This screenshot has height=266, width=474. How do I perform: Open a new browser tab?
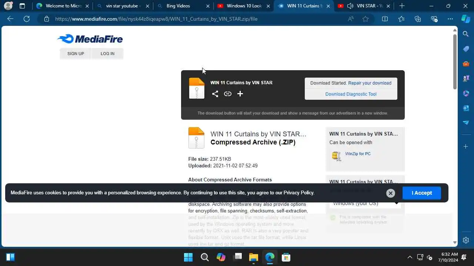pyautogui.click(x=402, y=6)
